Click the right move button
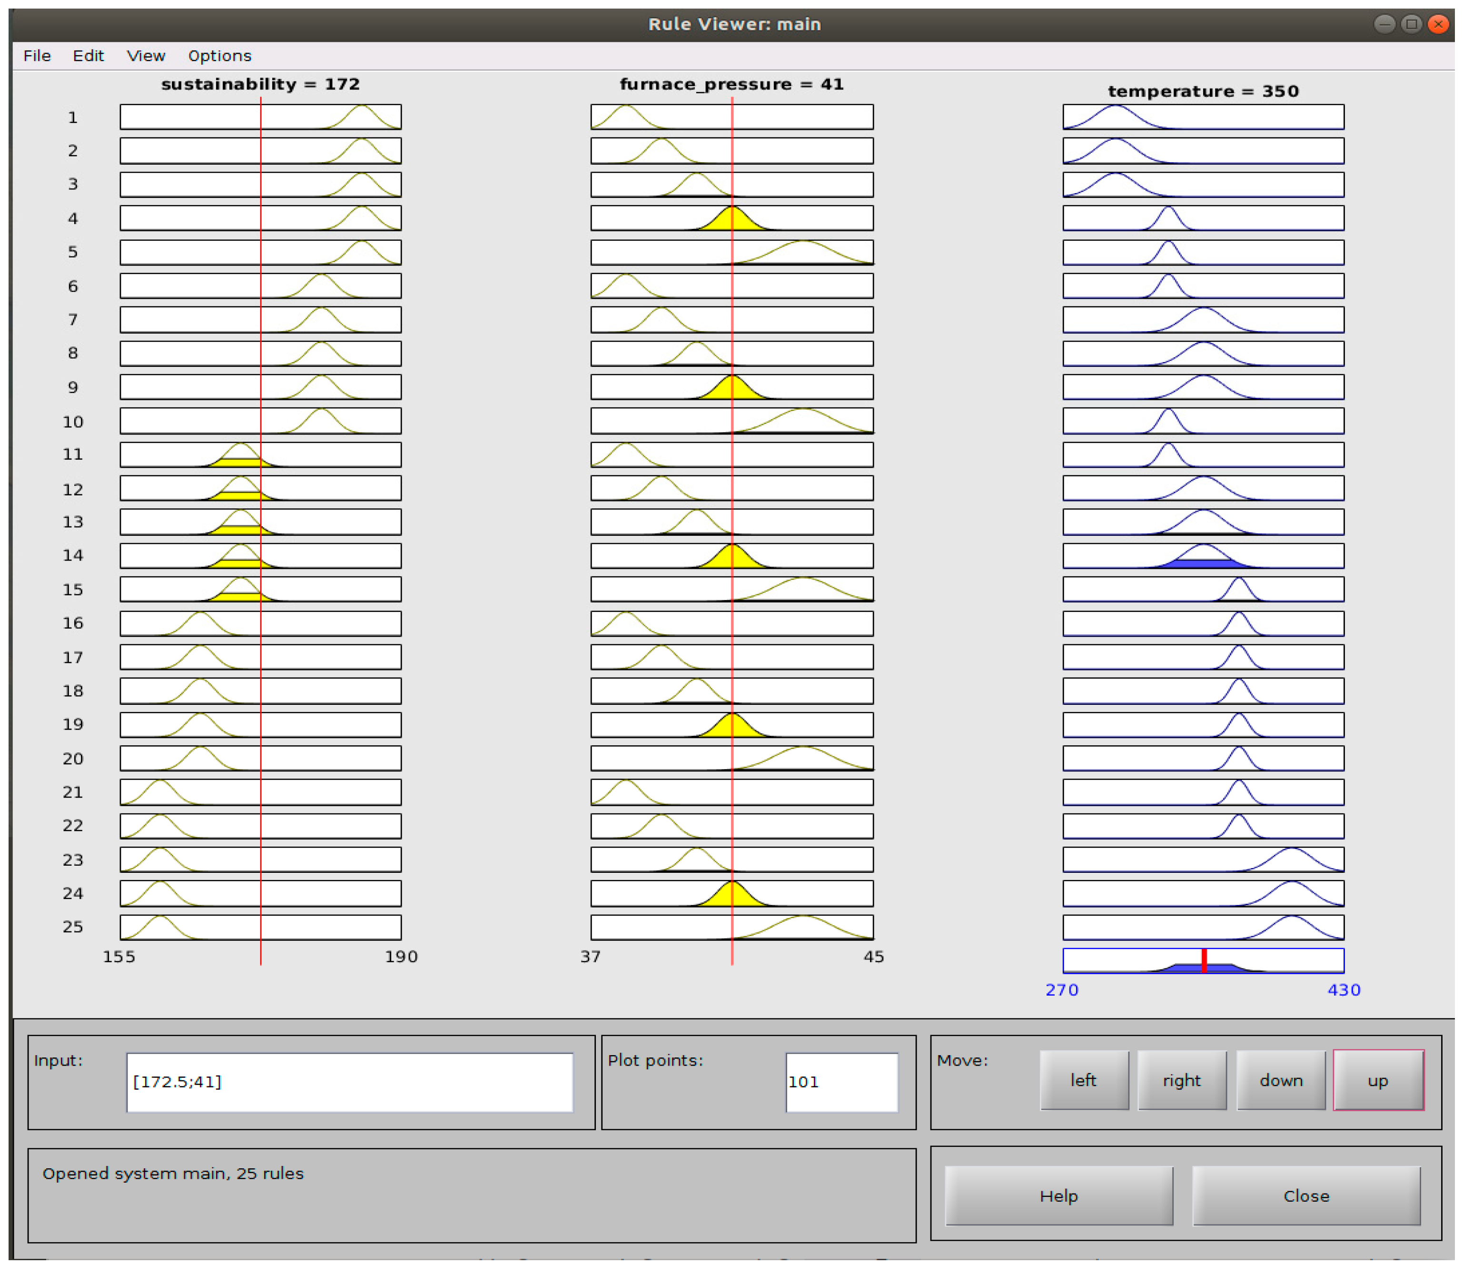 (x=1182, y=1080)
